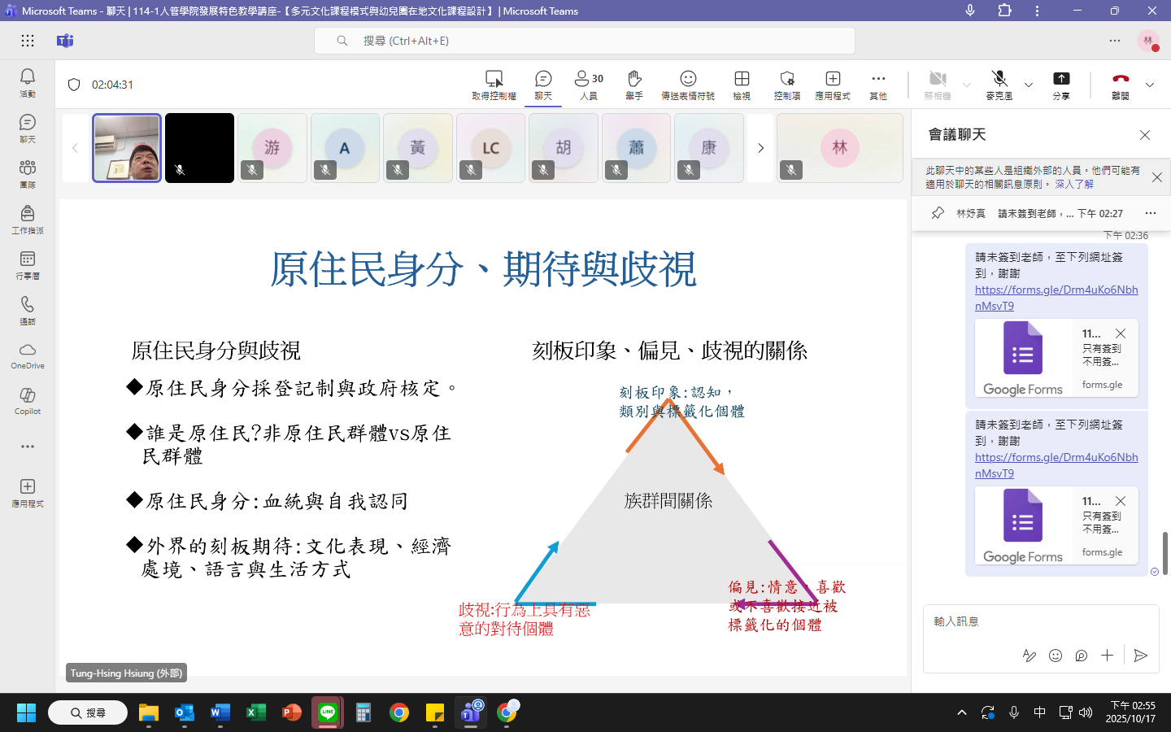Open the People participants list

pyautogui.click(x=589, y=84)
